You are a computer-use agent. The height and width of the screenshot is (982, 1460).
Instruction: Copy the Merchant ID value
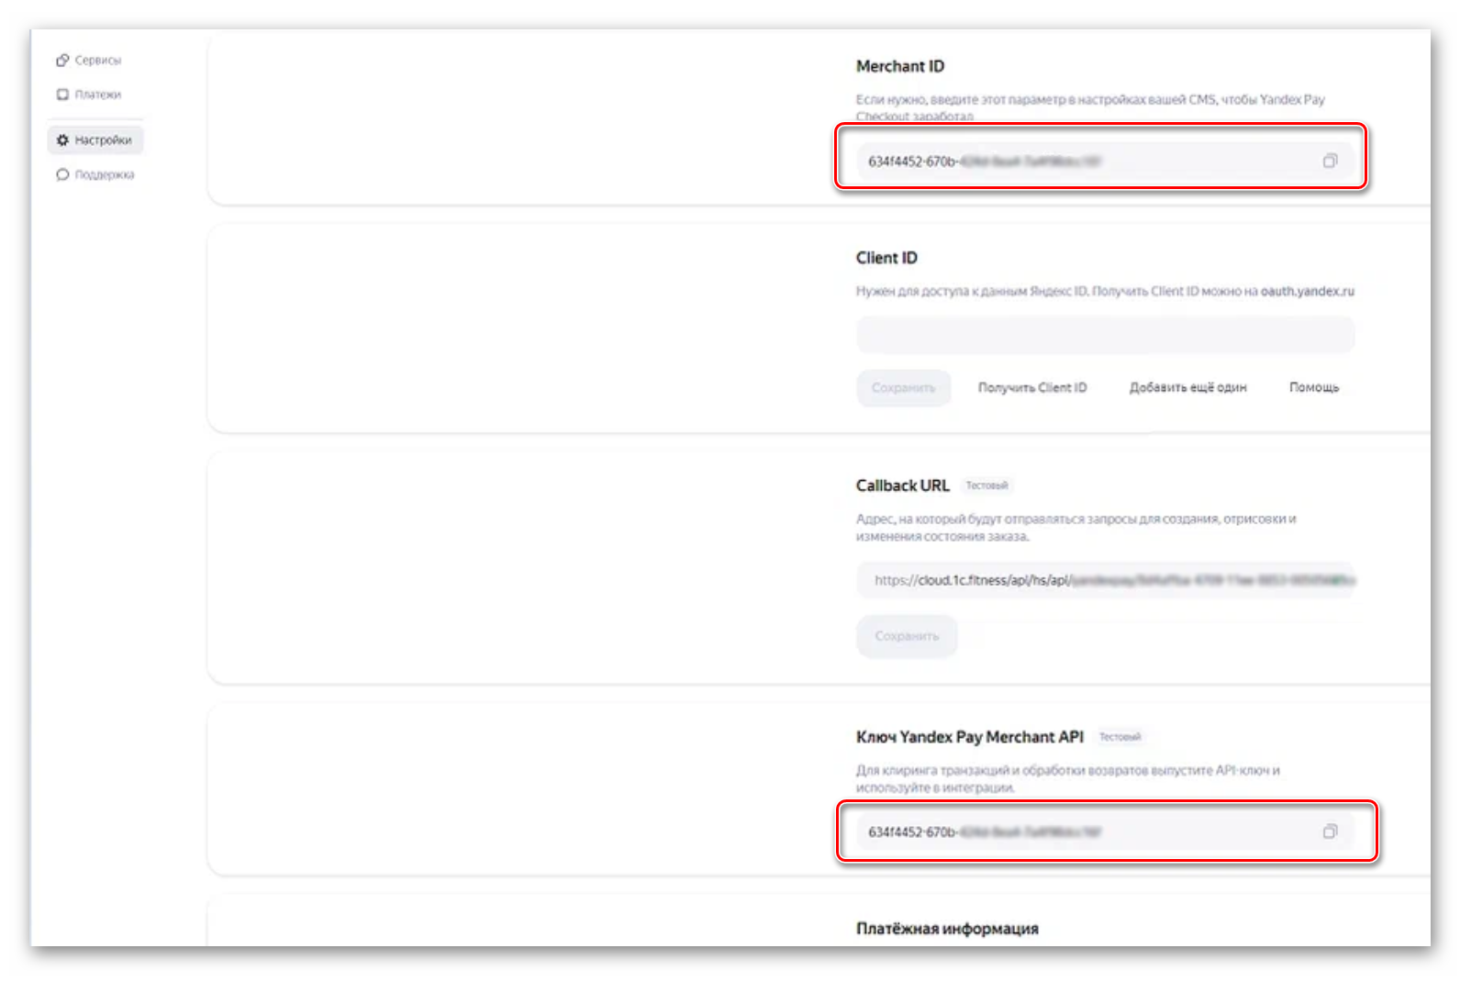point(1330,162)
